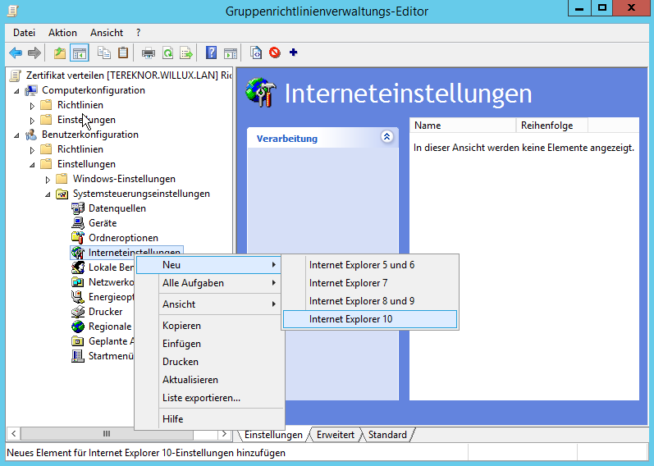Screen dimensions: 654x466
Task: Expand the Windows-Einstellungen node
Action: pyautogui.click(x=48, y=180)
